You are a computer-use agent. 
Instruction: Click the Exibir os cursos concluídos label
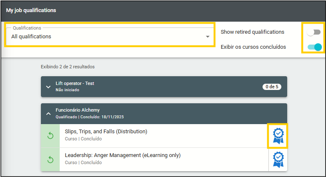(x=253, y=47)
